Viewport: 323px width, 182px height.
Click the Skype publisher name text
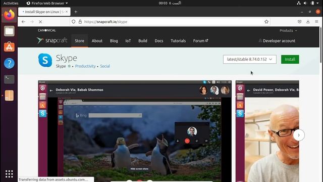point(61,66)
